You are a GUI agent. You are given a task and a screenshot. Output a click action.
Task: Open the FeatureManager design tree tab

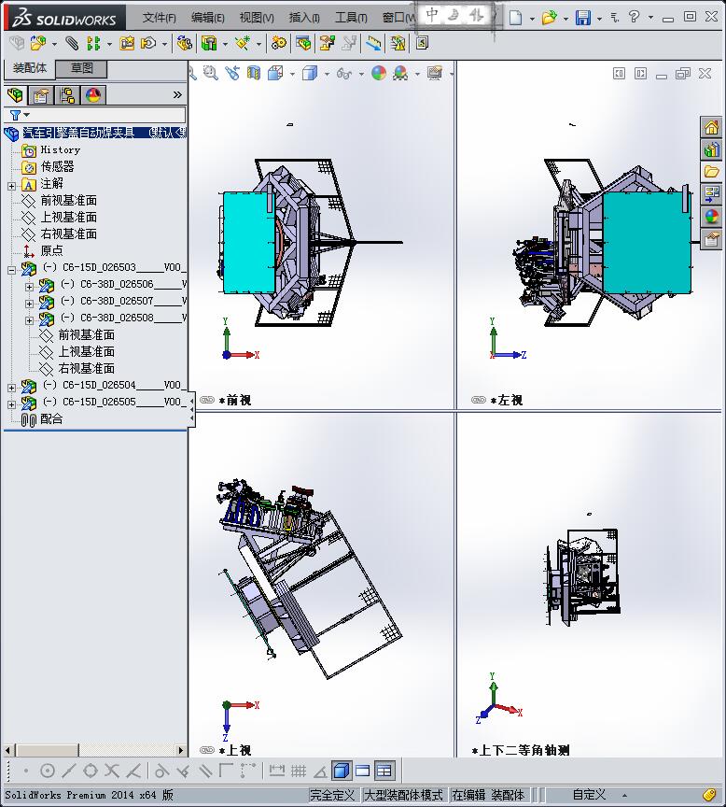point(16,94)
